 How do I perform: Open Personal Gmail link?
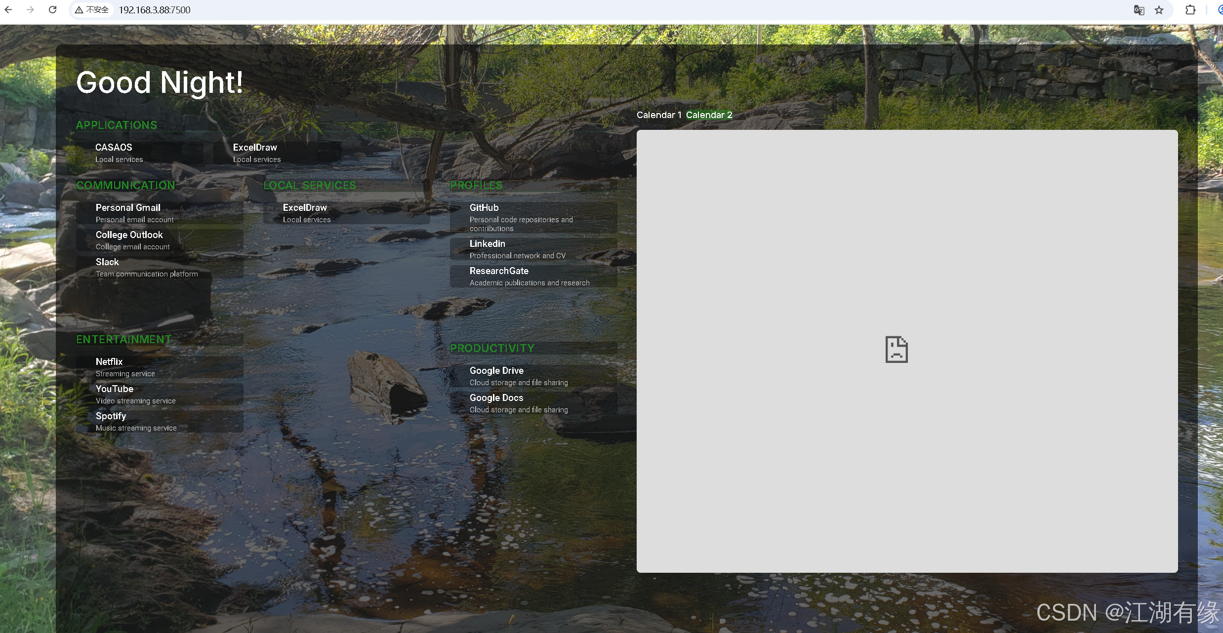tap(128, 208)
